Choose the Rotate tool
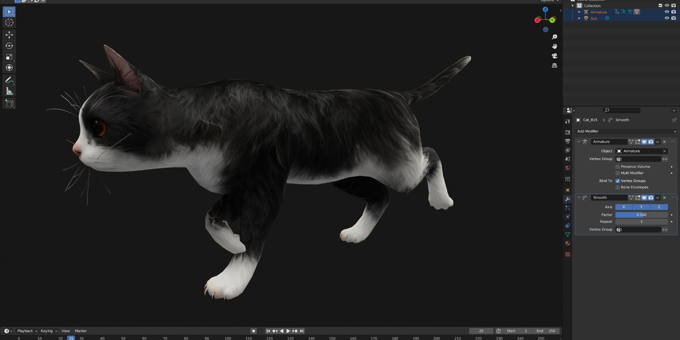The width and height of the screenshot is (680, 340). click(9, 46)
